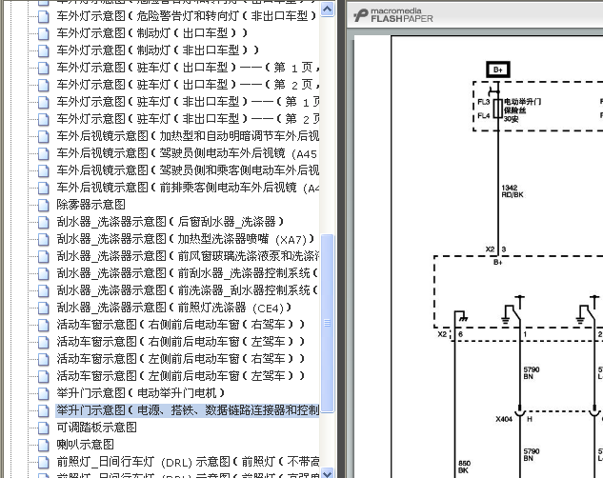603x478 pixels.
Task: Click page icon beside 制动灯(非出口车型) entry
Action: click(44, 50)
